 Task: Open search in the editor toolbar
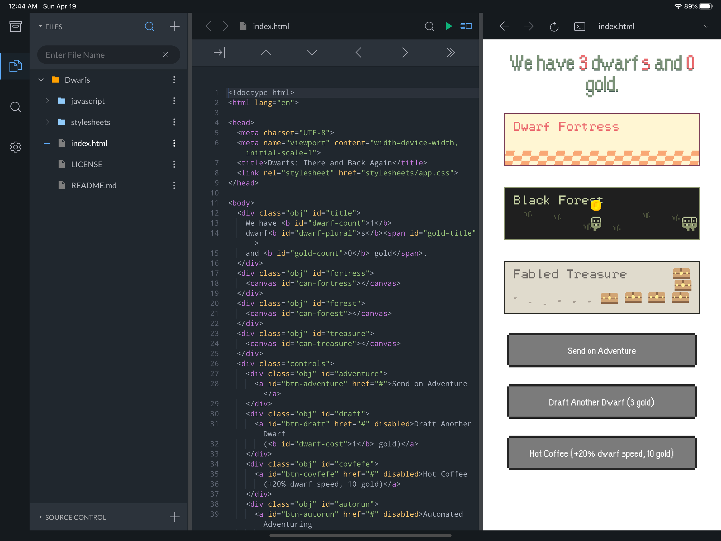click(x=429, y=26)
